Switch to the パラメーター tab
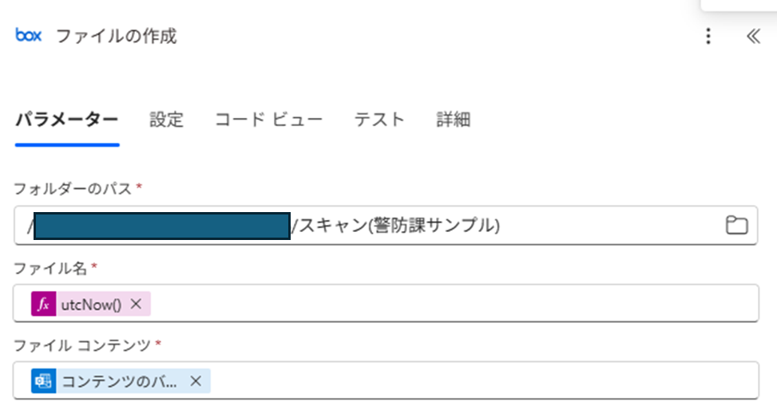This screenshot has height=417, width=777. (67, 120)
